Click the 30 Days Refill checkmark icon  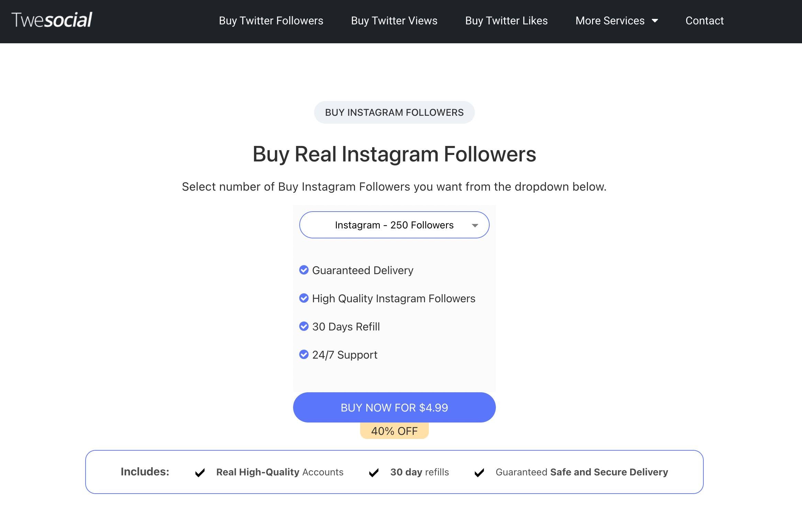(x=303, y=326)
